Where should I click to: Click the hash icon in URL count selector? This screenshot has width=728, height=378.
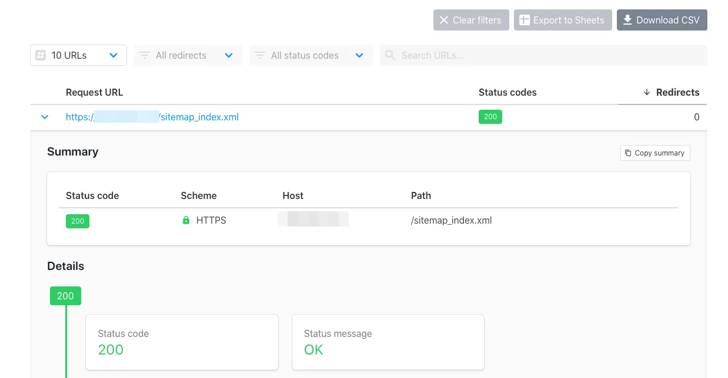tap(41, 55)
